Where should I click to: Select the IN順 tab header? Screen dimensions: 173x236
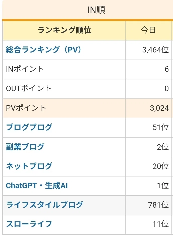[x=96, y=10]
